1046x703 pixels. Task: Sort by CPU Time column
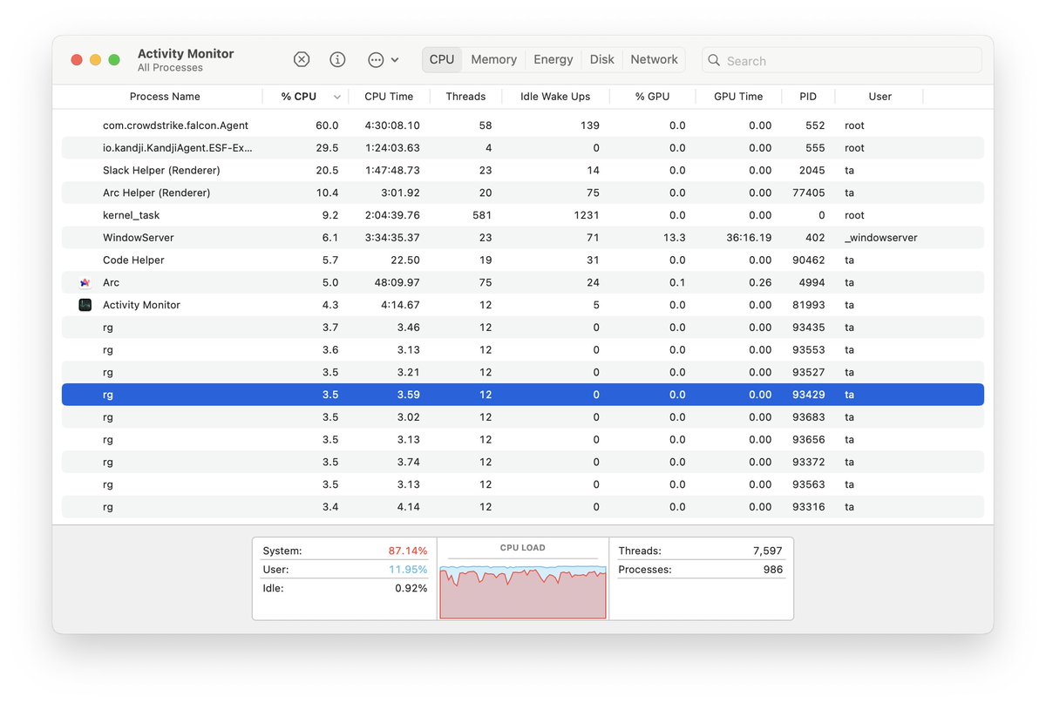tap(389, 97)
